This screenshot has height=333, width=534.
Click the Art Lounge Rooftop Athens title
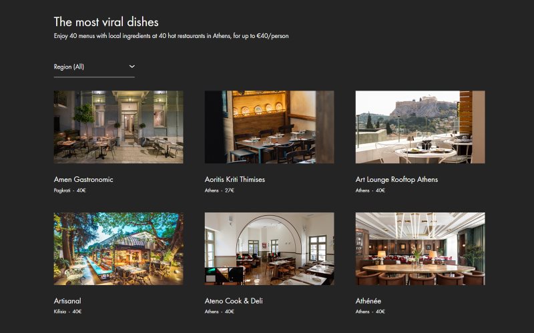click(396, 179)
